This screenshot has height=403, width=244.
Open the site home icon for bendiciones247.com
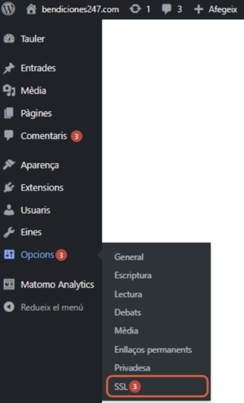pyautogui.click(x=31, y=9)
